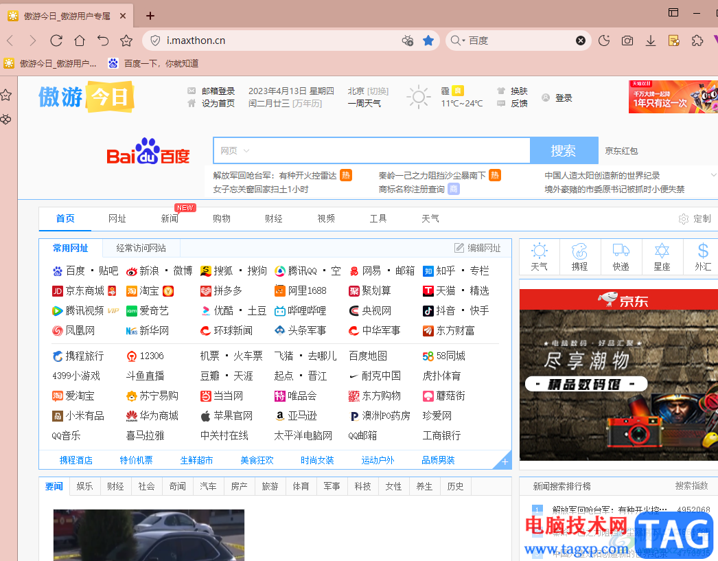
Task: Open the 经常访问网站 tab
Action: (x=141, y=248)
